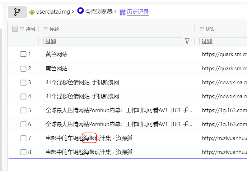This screenshot has height=171, width=247.
Task: Click row 6 3g.163.com URL
Action: point(225,124)
